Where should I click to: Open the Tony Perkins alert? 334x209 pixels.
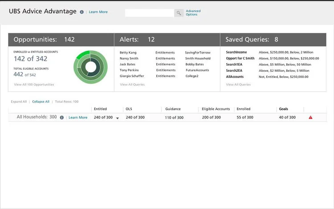[x=129, y=70]
